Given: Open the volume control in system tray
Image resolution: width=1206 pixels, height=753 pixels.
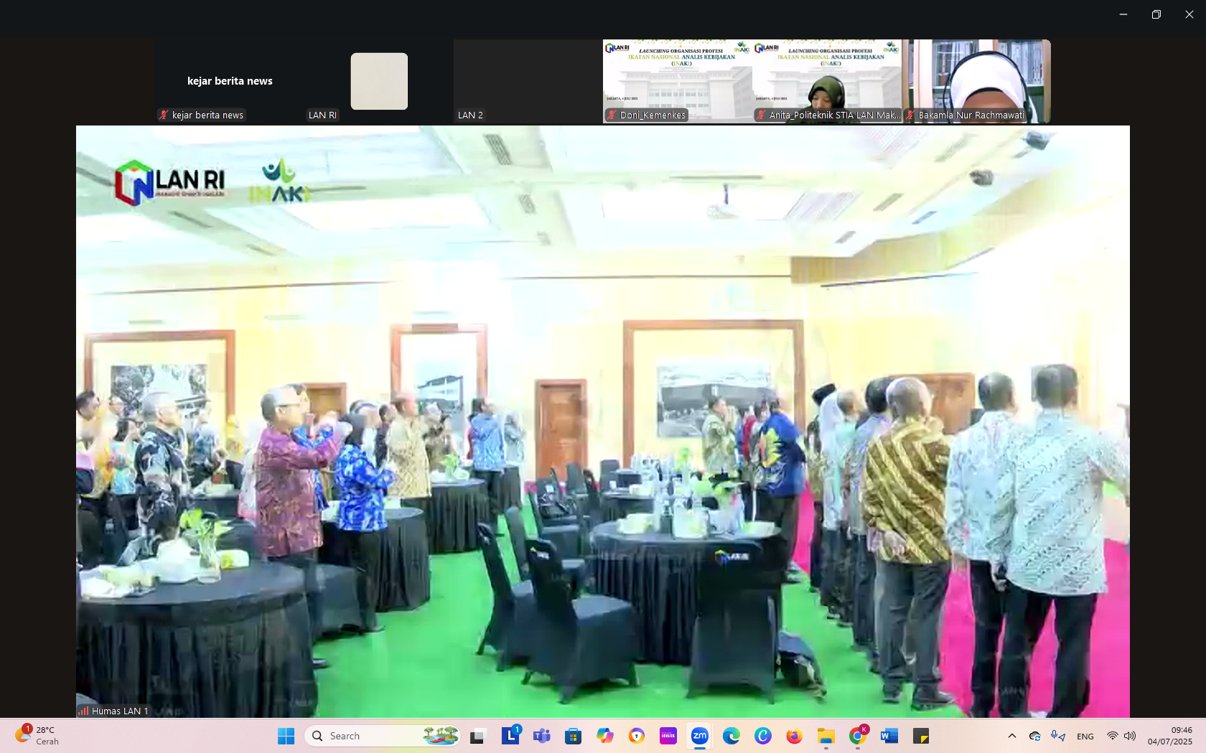Looking at the screenshot, I should click(x=1130, y=736).
